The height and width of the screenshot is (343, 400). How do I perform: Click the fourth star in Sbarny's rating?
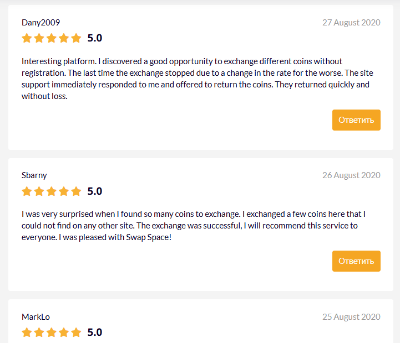[x=64, y=191]
